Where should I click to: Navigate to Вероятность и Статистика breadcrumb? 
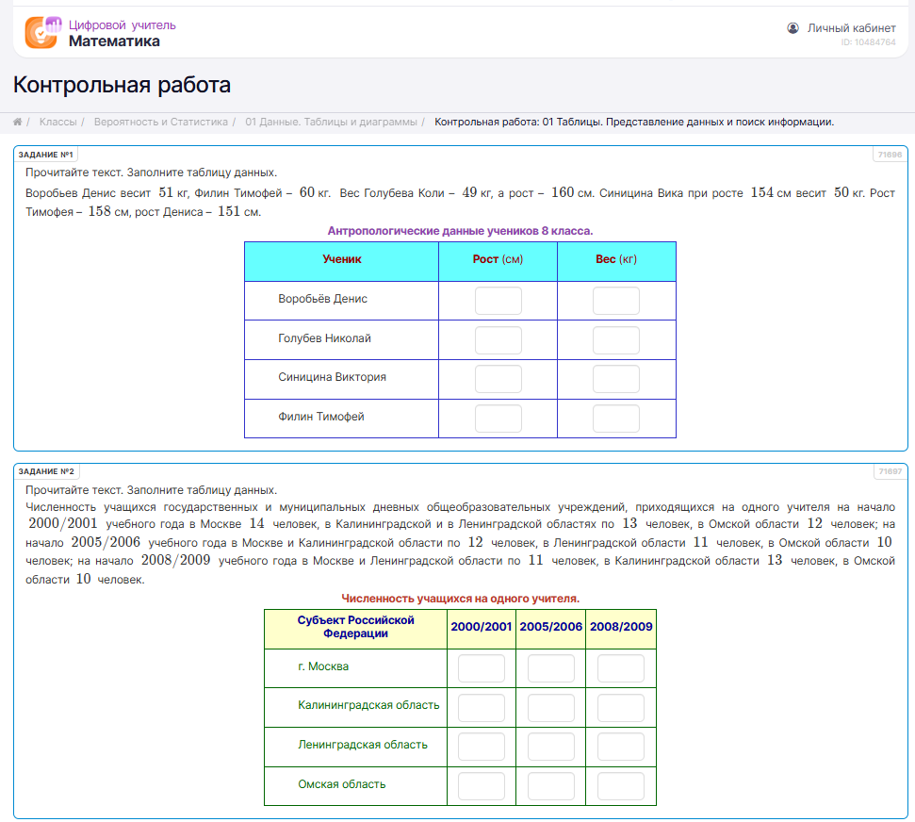(161, 122)
